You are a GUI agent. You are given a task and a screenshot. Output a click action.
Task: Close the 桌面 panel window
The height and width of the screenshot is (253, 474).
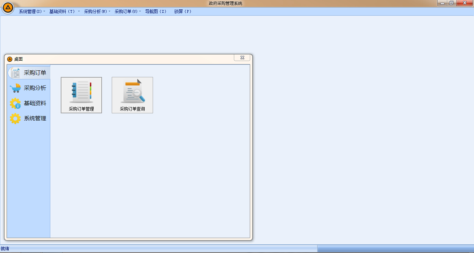[x=242, y=58]
